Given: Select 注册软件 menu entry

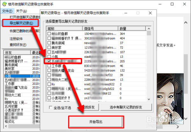Looking at the screenshot, I should (16, 39).
